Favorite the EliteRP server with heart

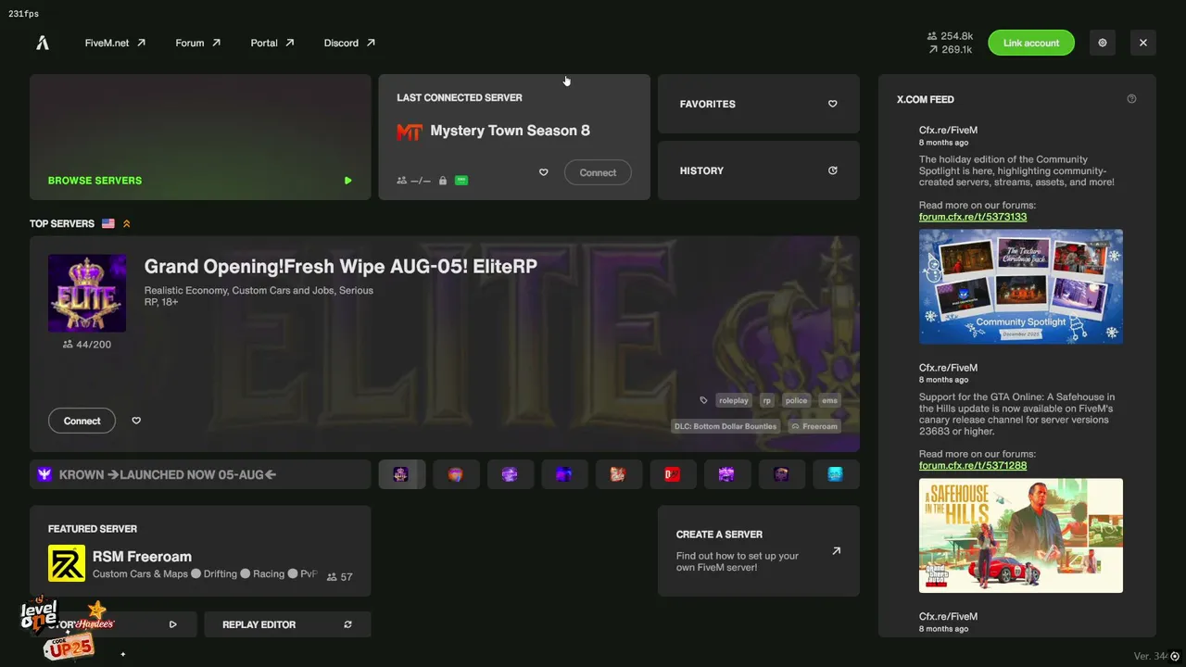[x=136, y=421]
